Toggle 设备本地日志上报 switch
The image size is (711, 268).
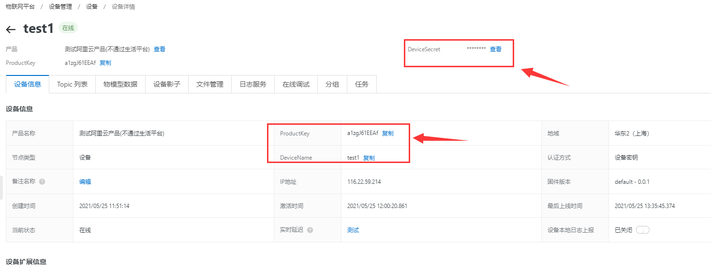tap(642, 230)
